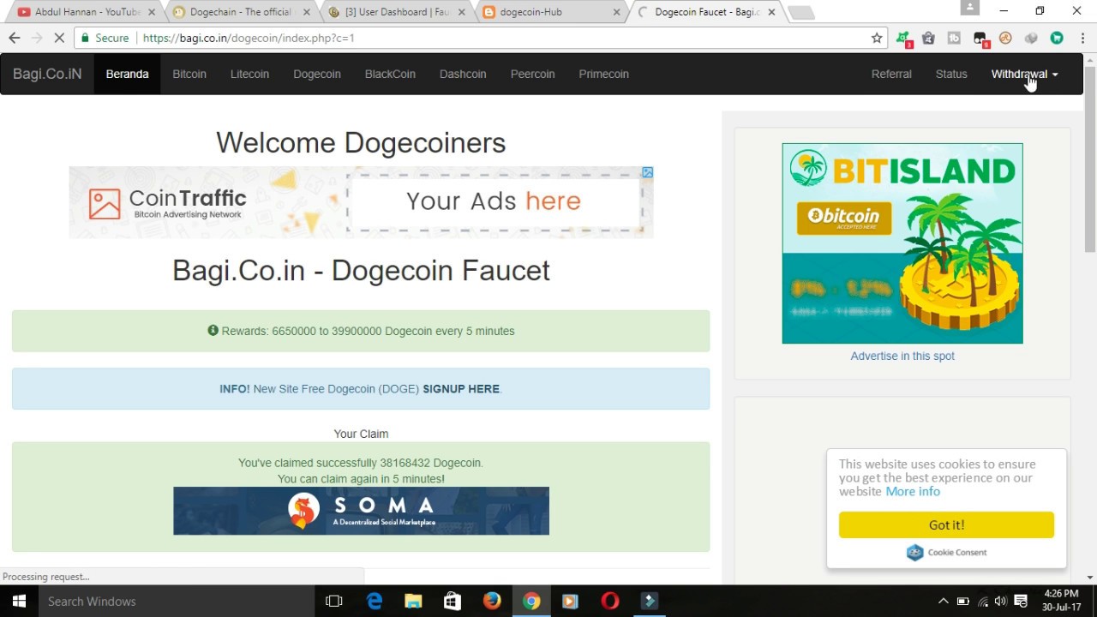1097x617 pixels.
Task: Open File Explorer from taskbar
Action: [413, 601]
